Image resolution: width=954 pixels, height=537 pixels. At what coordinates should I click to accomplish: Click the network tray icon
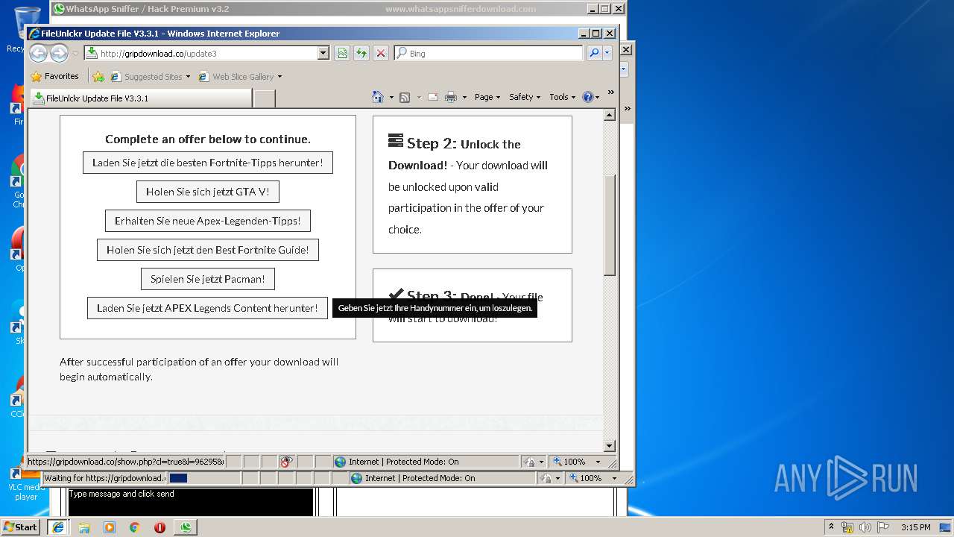(x=847, y=527)
